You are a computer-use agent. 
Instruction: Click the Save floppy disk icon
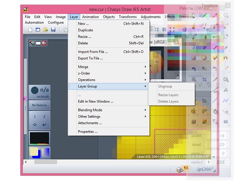click(x=53, y=30)
